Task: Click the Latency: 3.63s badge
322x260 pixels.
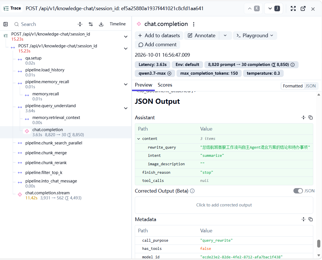Action: pos(153,65)
